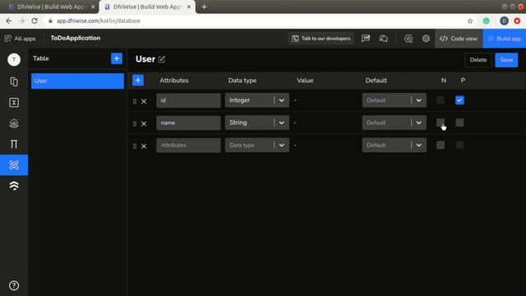Viewport: 526px width, 296px height.
Task: Remove the name attribute row
Action: [x=144, y=123]
